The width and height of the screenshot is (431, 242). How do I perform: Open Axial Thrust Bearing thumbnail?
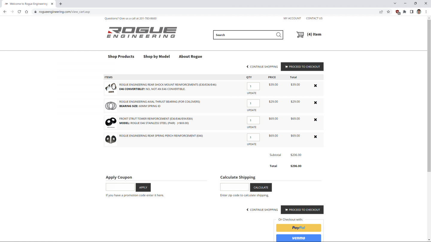(x=111, y=105)
